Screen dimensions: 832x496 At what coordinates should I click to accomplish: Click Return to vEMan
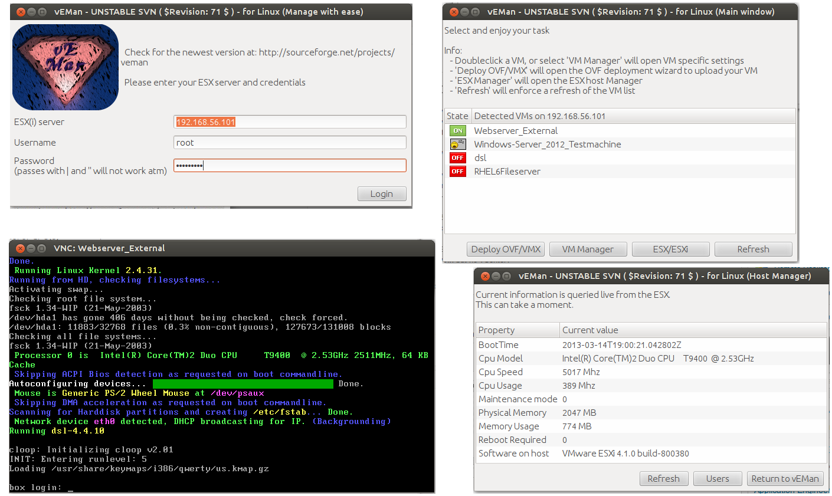[785, 478]
